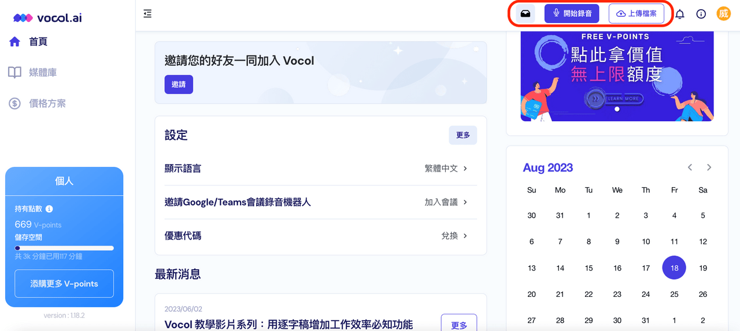Go to previous month in calendar

[x=690, y=168]
